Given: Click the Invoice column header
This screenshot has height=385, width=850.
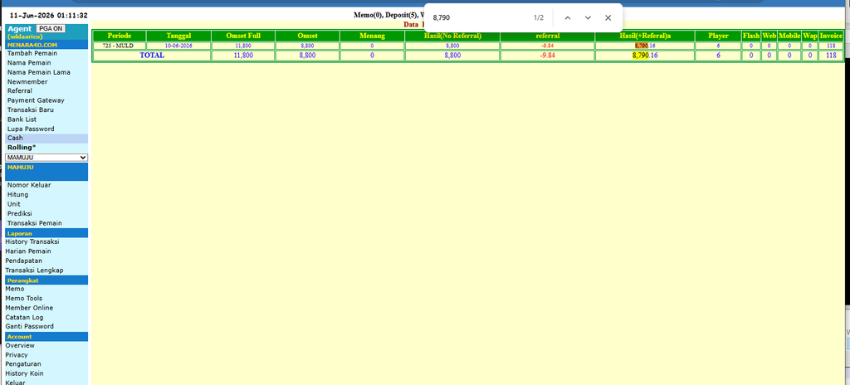Looking at the screenshot, I should click(831, 36).
